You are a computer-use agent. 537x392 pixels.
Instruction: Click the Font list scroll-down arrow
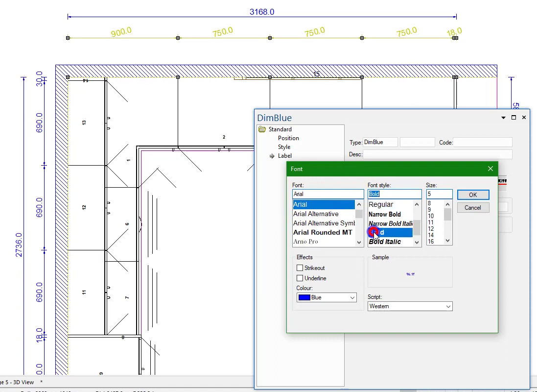[359, 243]
